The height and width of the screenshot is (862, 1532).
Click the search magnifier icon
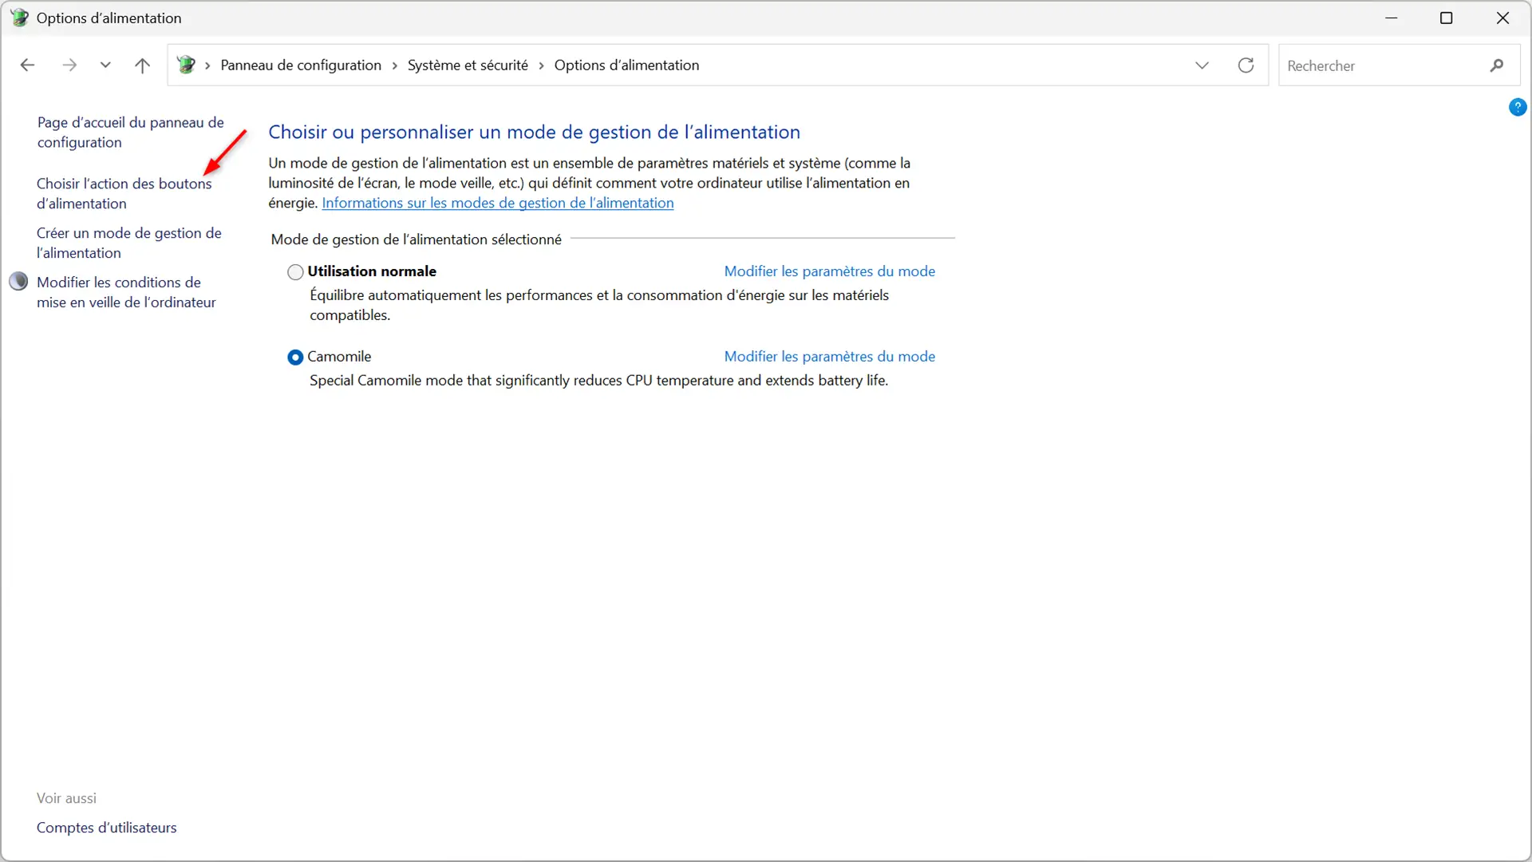1496,65
